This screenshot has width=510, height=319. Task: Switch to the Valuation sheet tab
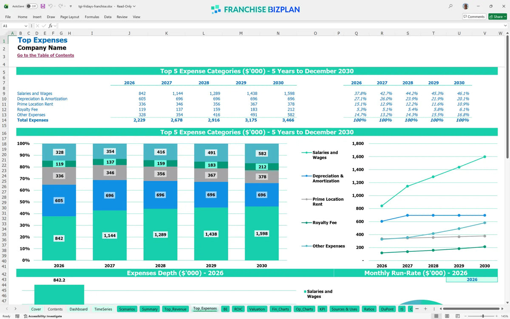257,309
